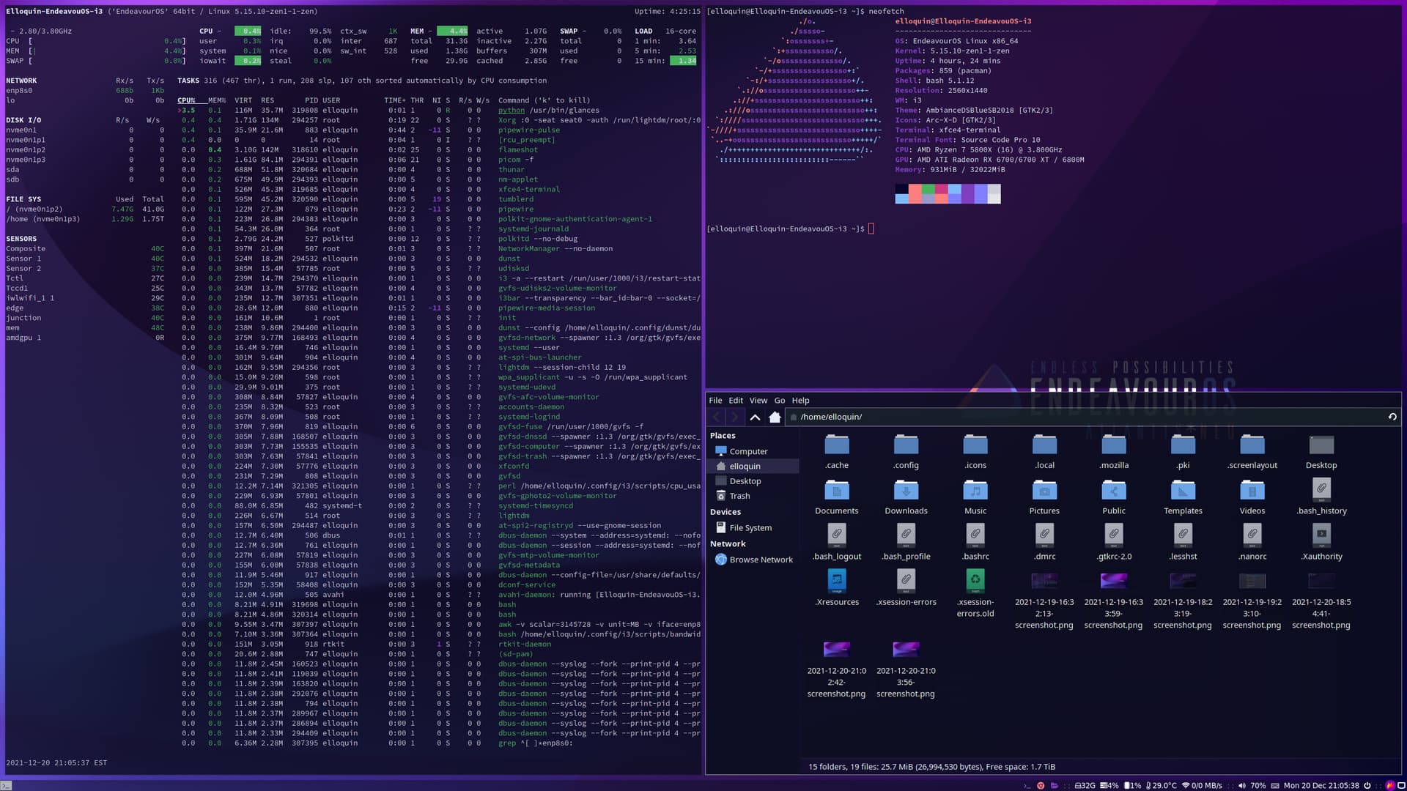Open the File menu in Thunar
1407x791 pixels.
pos(715,401)
